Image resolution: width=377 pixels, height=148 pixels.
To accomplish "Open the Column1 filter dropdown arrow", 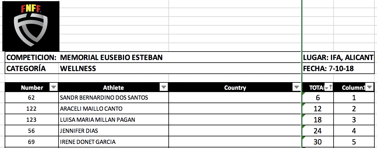I will coord(369,87).
